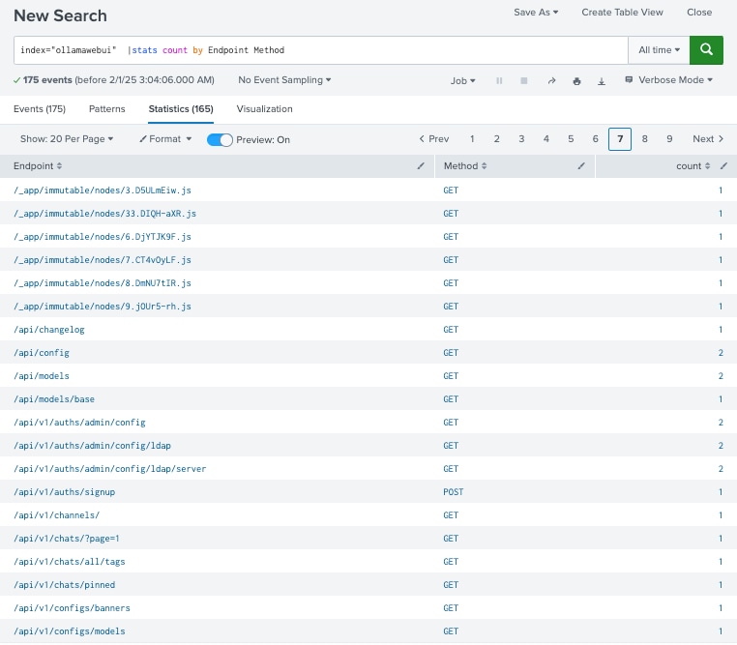
Task: Open Format options dropdown
Action: [x=165, y=139]
